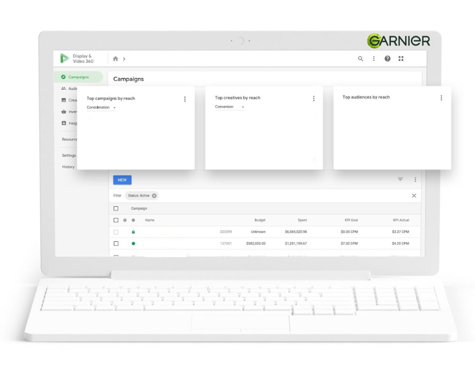Sort by the Spent column header
This screenshot has width=475, height=380.
[x=302, y=220]
